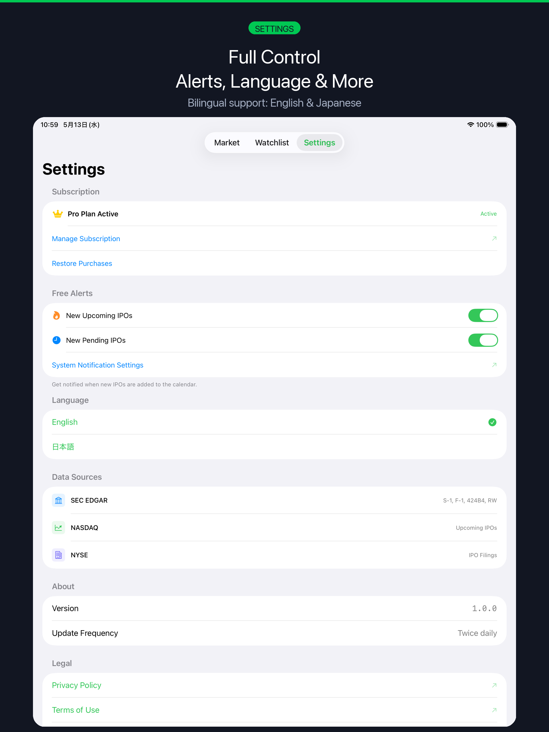This screenshot has width=549, height=732.
Task: Click the gold crown Pro Plan icon
Action: [58, 214]
